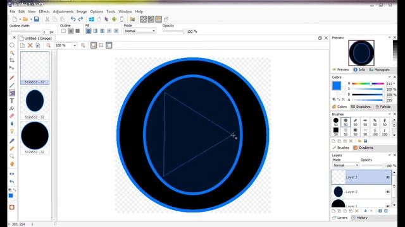
Task: Collapse the Preview panel arrow
Action: [389, 38]
